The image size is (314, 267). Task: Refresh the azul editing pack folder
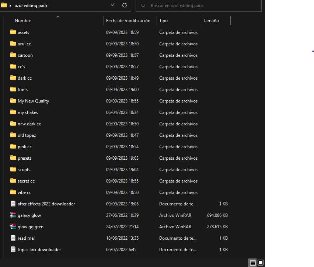pyautogui.click(x=125, y=6)
